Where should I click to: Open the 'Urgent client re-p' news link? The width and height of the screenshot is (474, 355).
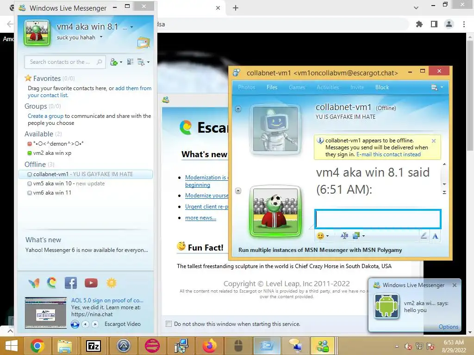pos(206,207)
